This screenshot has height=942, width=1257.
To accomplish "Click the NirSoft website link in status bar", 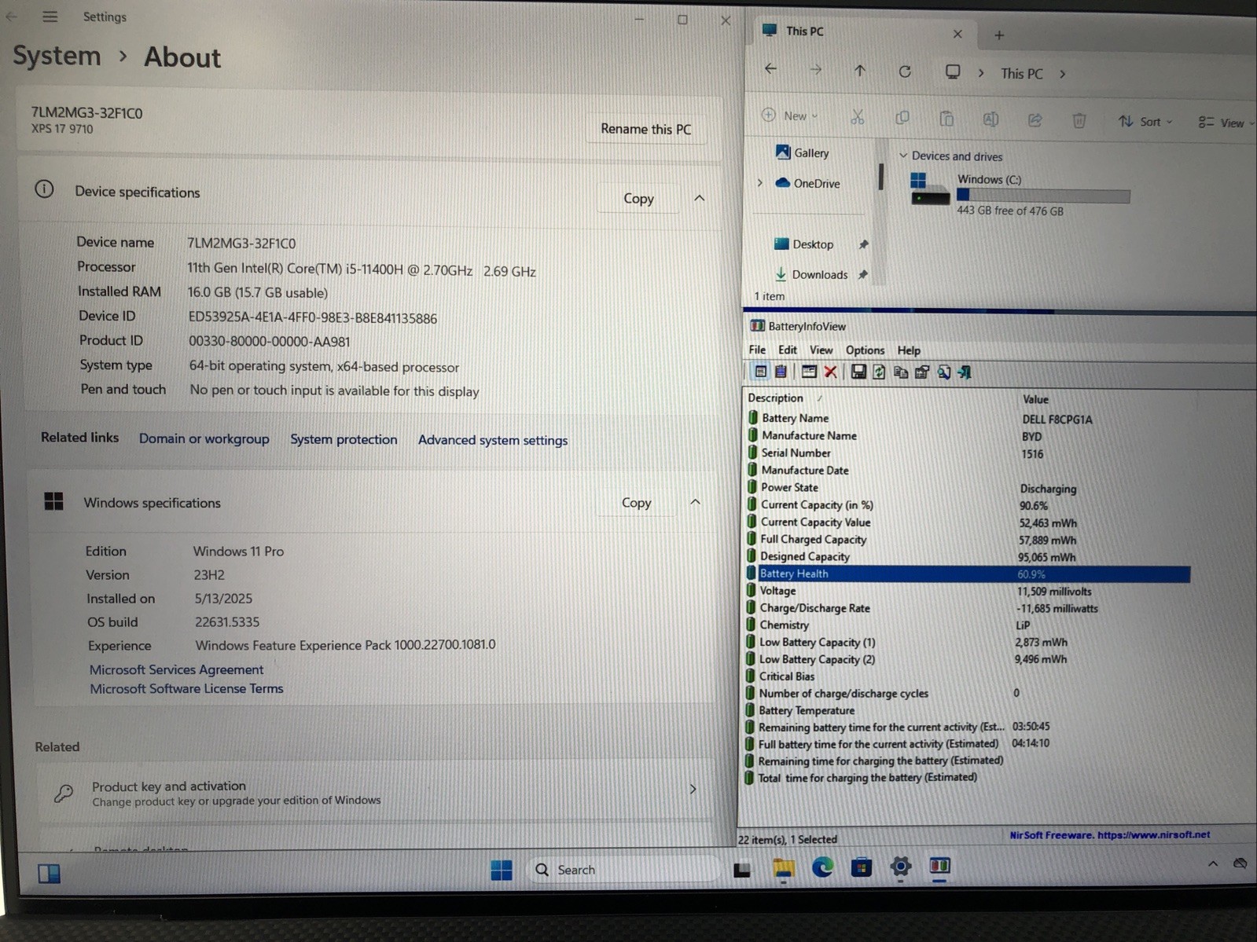I will click(x=1109, y=834).
